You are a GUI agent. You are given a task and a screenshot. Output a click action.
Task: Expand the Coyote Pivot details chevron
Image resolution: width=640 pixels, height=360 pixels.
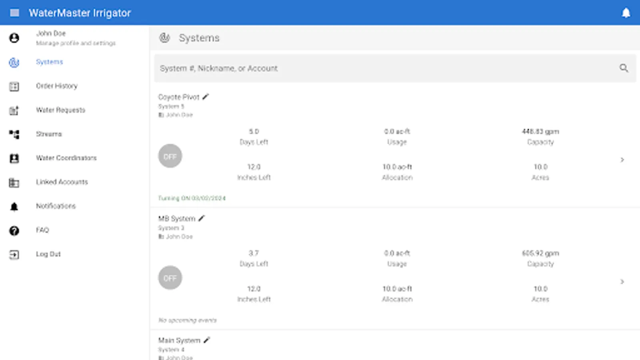click(x=622, y=159)
